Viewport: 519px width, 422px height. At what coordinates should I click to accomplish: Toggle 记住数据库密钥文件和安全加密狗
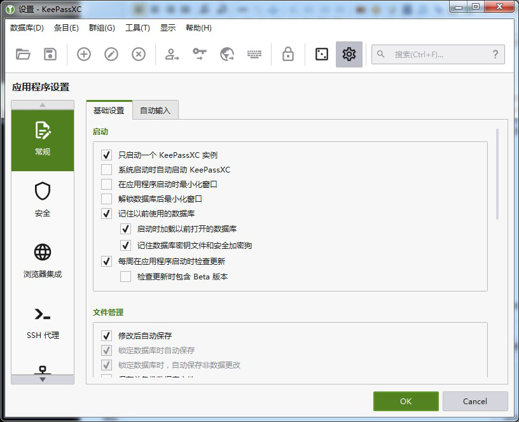(x=125, y=246)
